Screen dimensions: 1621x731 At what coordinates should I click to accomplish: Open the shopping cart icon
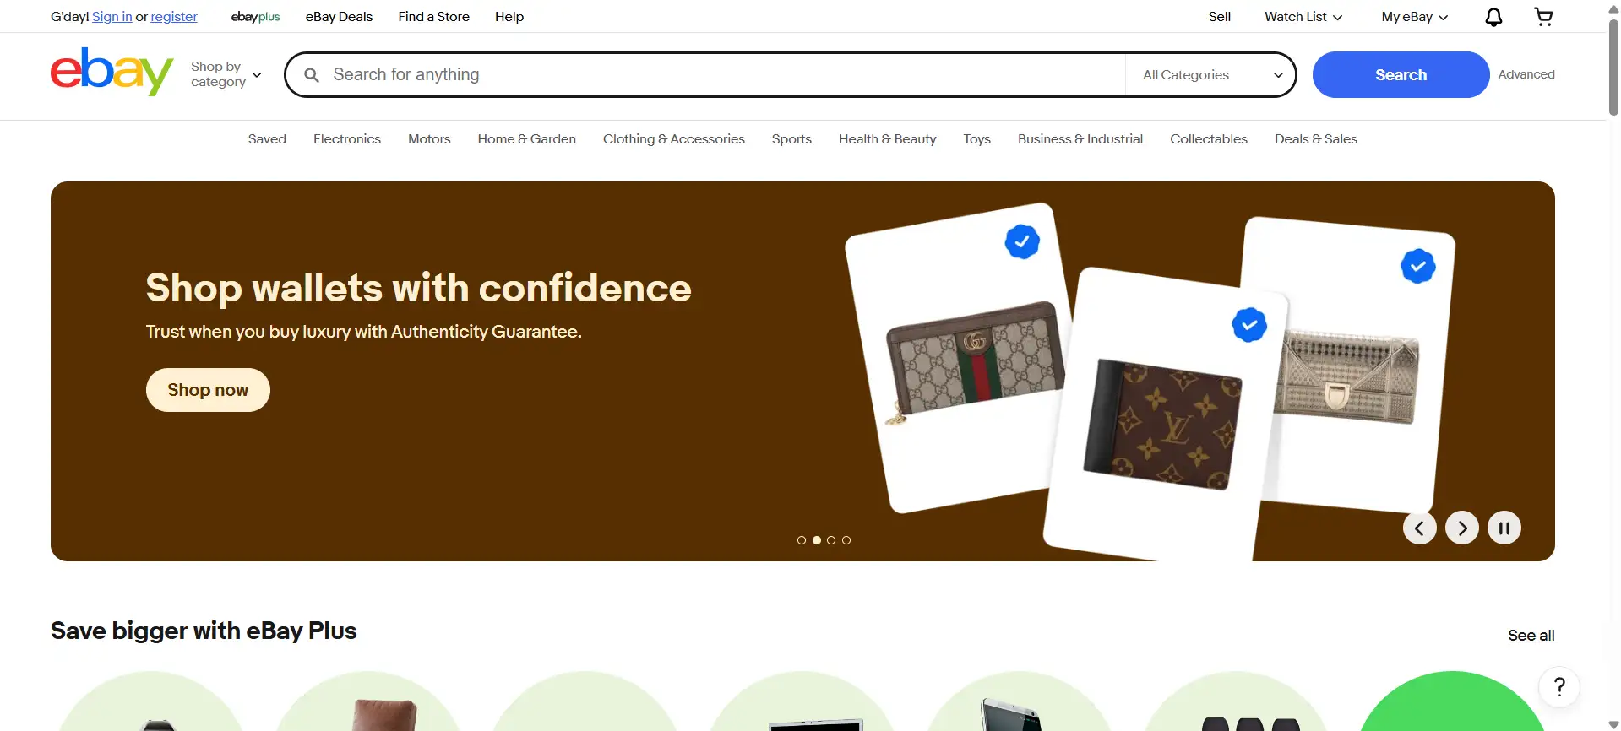tap(1543, 17)
